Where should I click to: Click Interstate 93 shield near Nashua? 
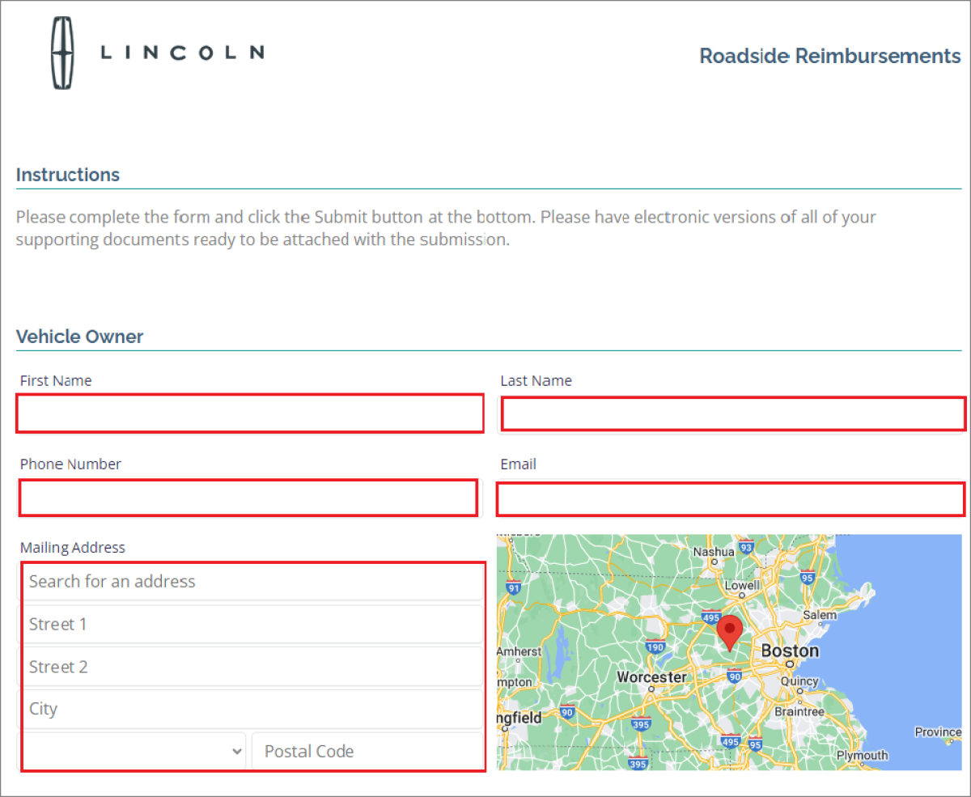[746, 549]
